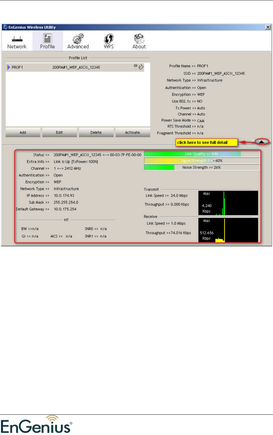Click the Add button

[23, 133]
